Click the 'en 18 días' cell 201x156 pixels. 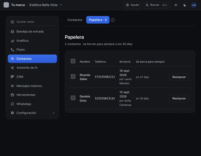[x=142, y=98]
